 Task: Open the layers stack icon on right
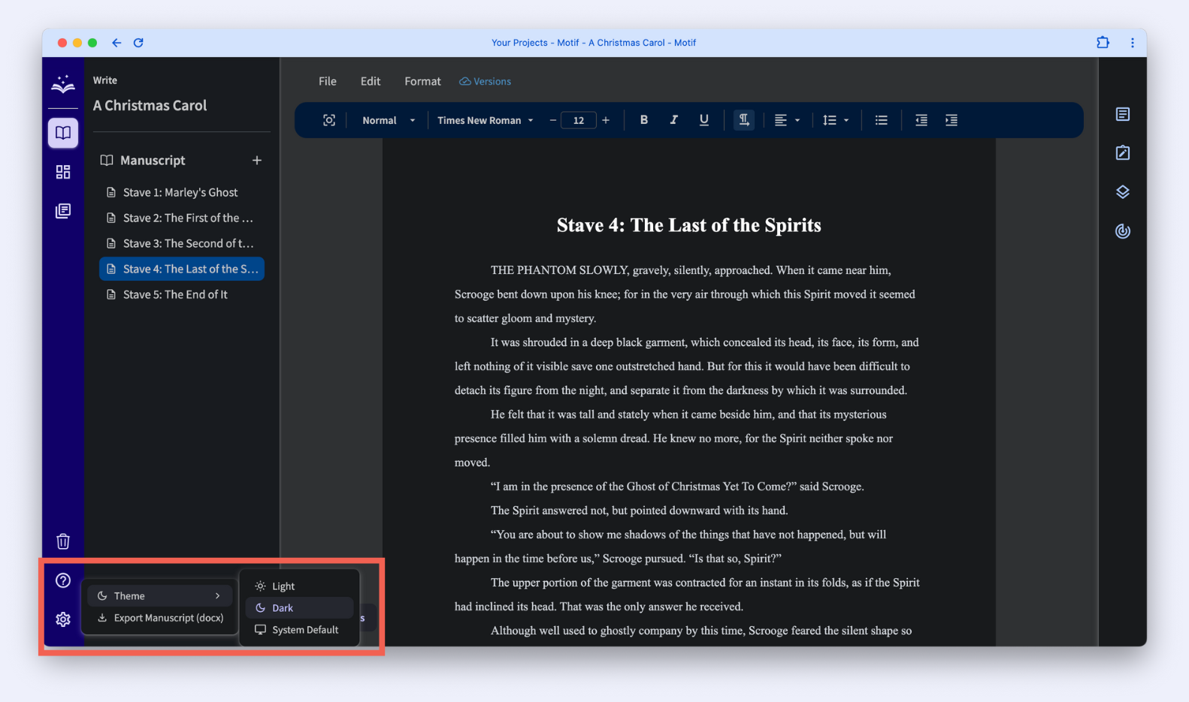[x=1123, y=192]
